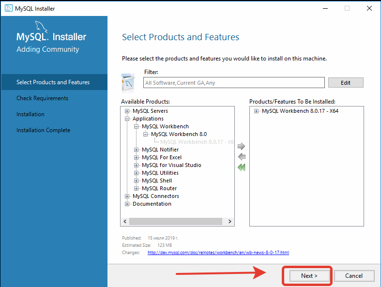381x287 pixels.
Task: Select MySQL Workbench 8.0.17 - X64 to be installed
Action: 300,111
